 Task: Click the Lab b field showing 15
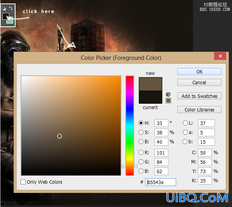point(206,142)
